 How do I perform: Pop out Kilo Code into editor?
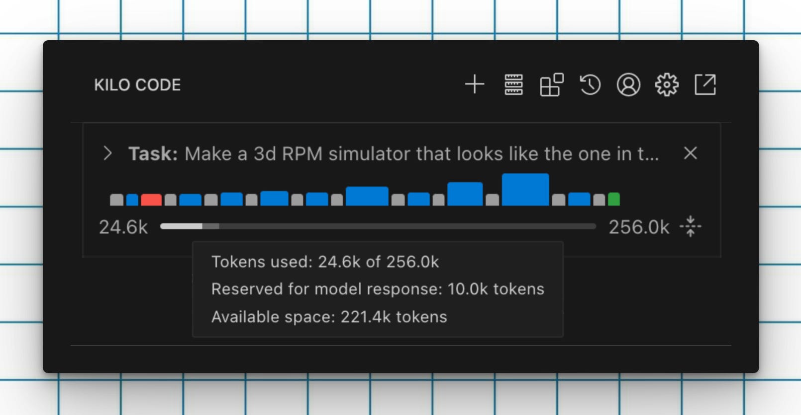705,84
